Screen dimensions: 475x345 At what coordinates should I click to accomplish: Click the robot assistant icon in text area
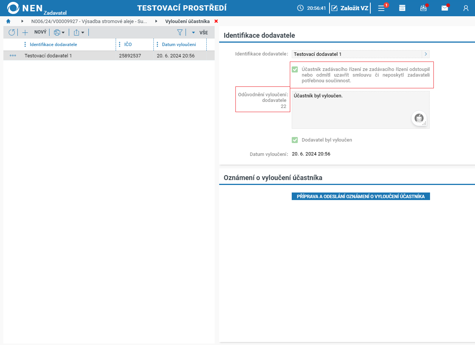(419, 118)
